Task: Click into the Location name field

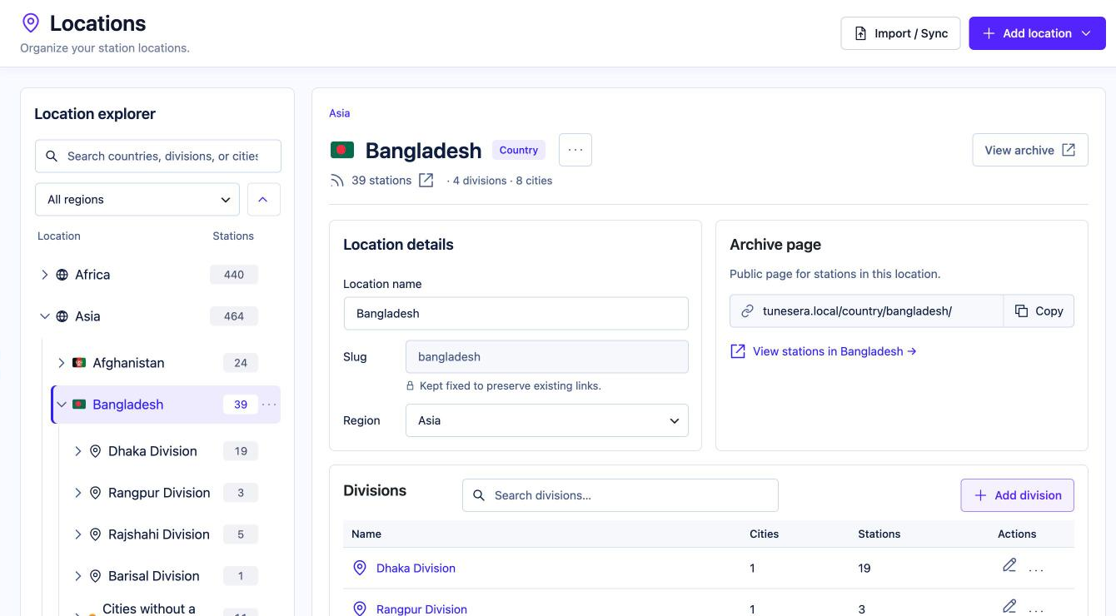Action: [x=516, y=314]
